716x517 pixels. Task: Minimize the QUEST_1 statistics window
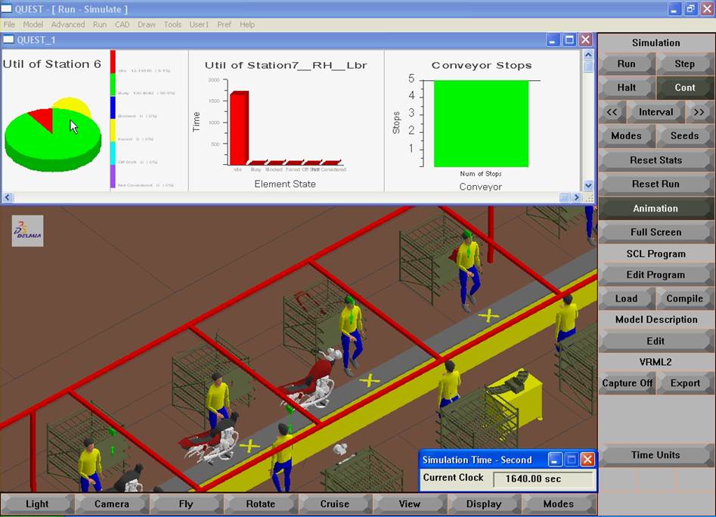553,40
